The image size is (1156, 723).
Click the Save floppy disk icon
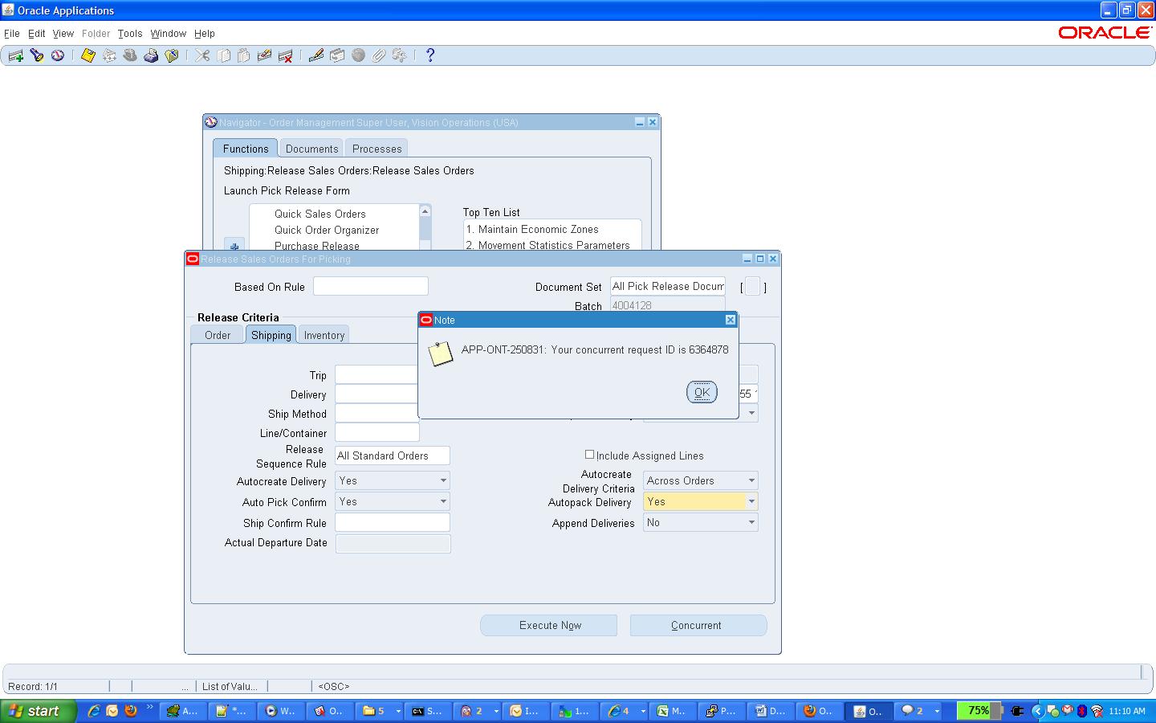[x=88, y=55]
